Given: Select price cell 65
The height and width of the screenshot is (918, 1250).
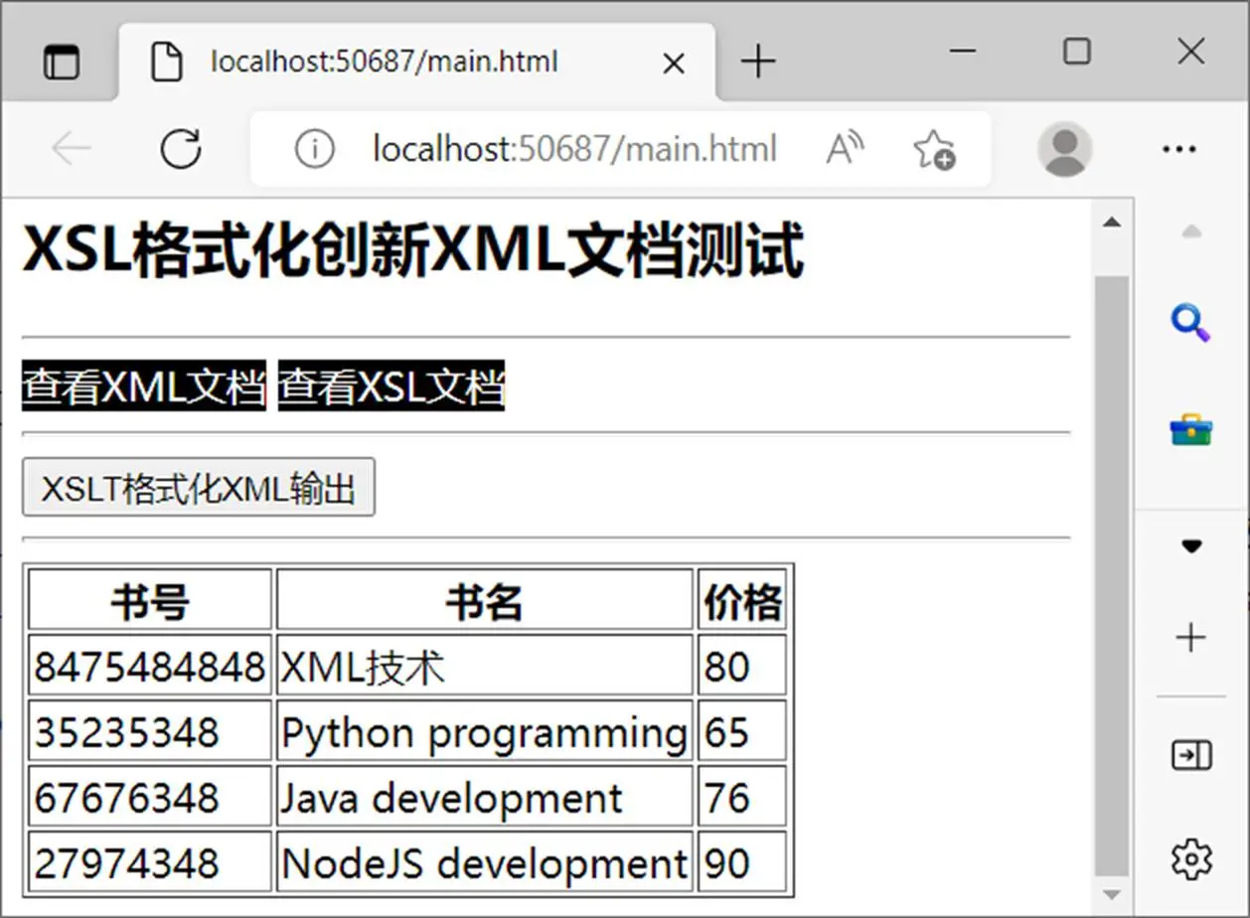Looking at the screenshot, I should click(x=742, y=731).
